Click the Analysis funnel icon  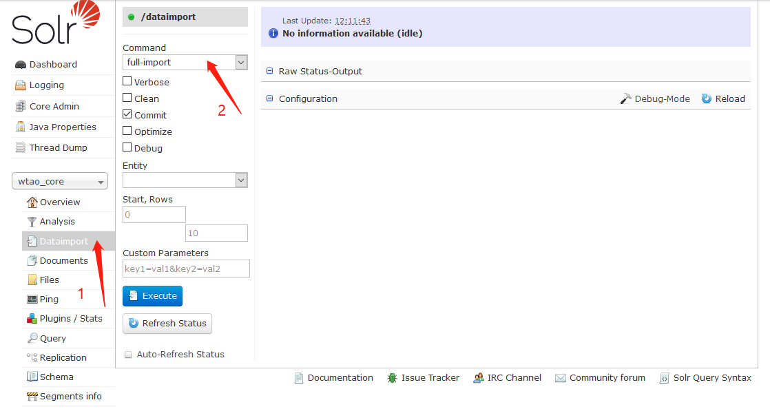click(x=32, y=222)
